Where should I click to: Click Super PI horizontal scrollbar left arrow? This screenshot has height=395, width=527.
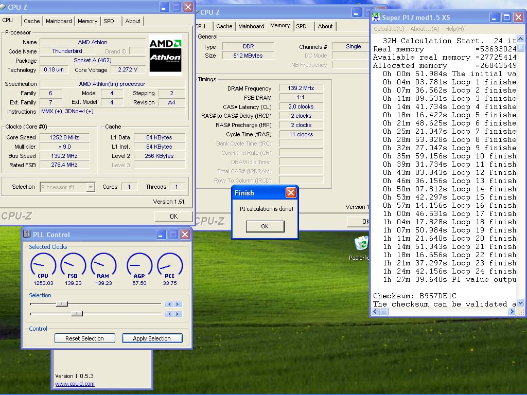(x=375, y=312)
